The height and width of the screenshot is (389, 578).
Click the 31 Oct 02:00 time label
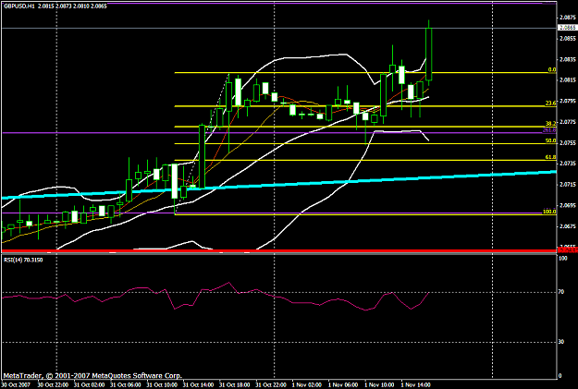click(89, 385)
